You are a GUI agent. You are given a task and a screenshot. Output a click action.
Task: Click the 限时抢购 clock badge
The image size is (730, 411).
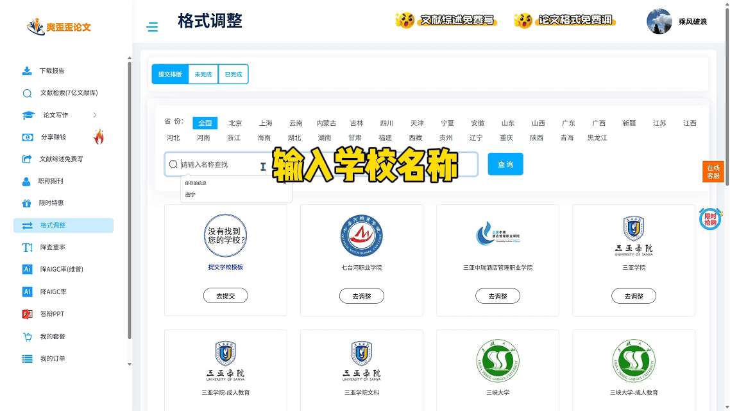pos(710,219)
